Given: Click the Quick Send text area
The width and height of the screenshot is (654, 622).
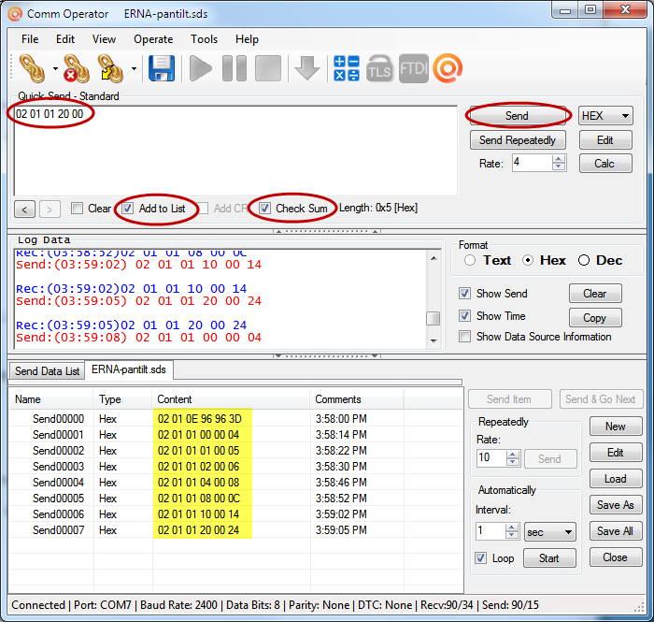Looking at the screenshot, I should coord(235,152).
